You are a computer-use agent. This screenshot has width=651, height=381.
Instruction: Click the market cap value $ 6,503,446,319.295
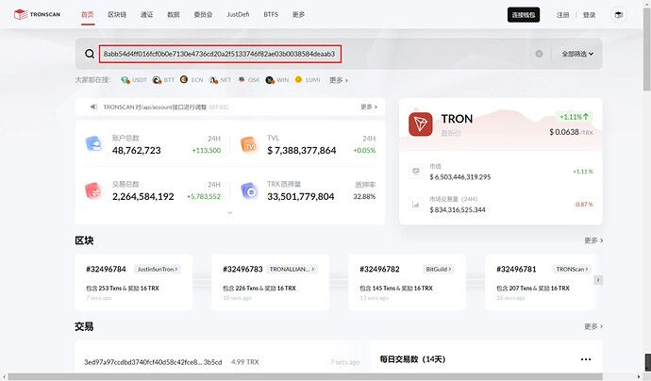[x=460, y=177]
